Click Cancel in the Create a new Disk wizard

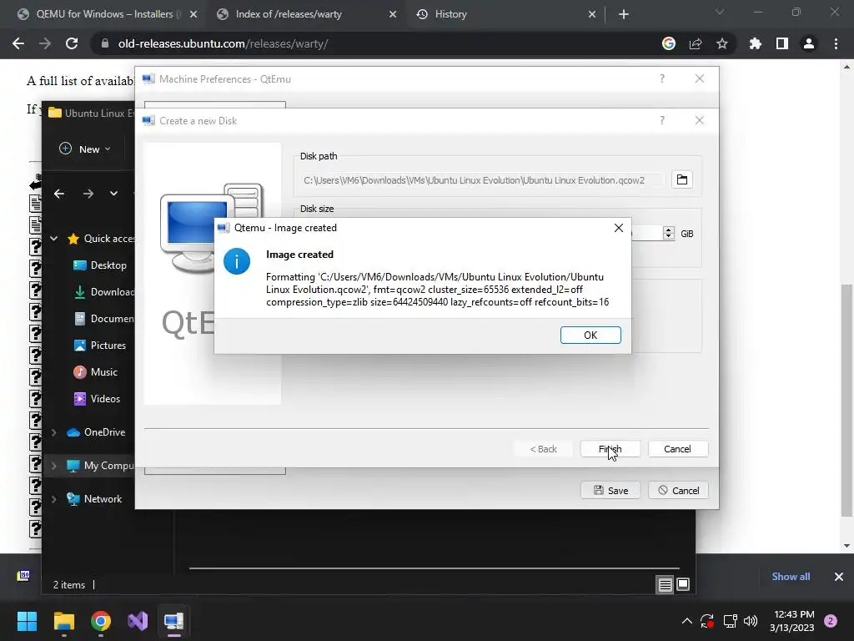pos(677,449)
